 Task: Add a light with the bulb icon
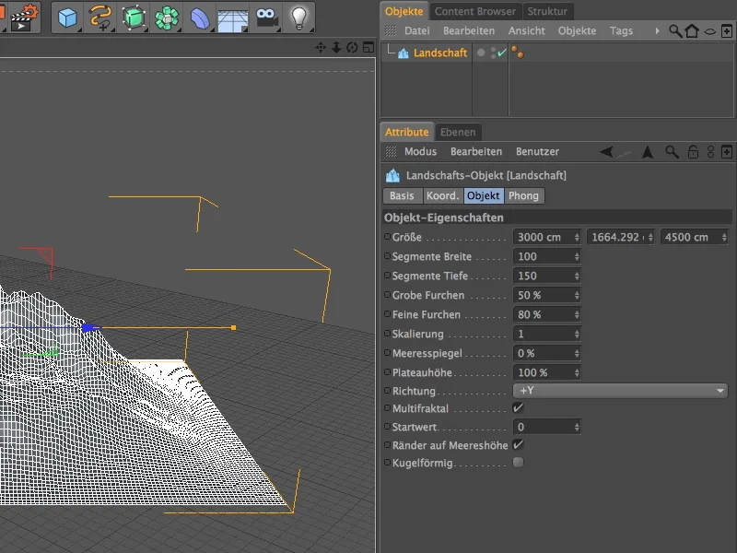tap(299, 18)
